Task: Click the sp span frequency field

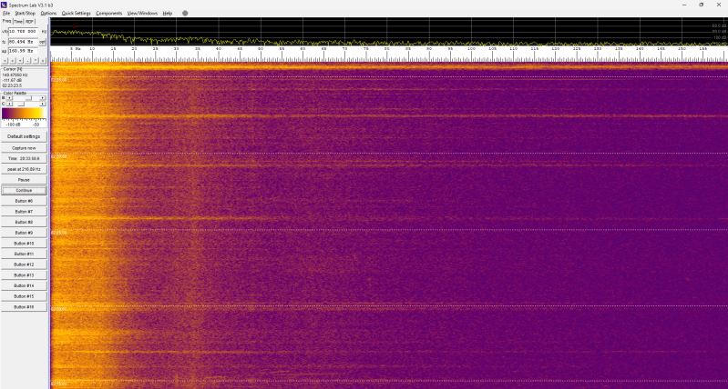Action: (x=23, y=51)
